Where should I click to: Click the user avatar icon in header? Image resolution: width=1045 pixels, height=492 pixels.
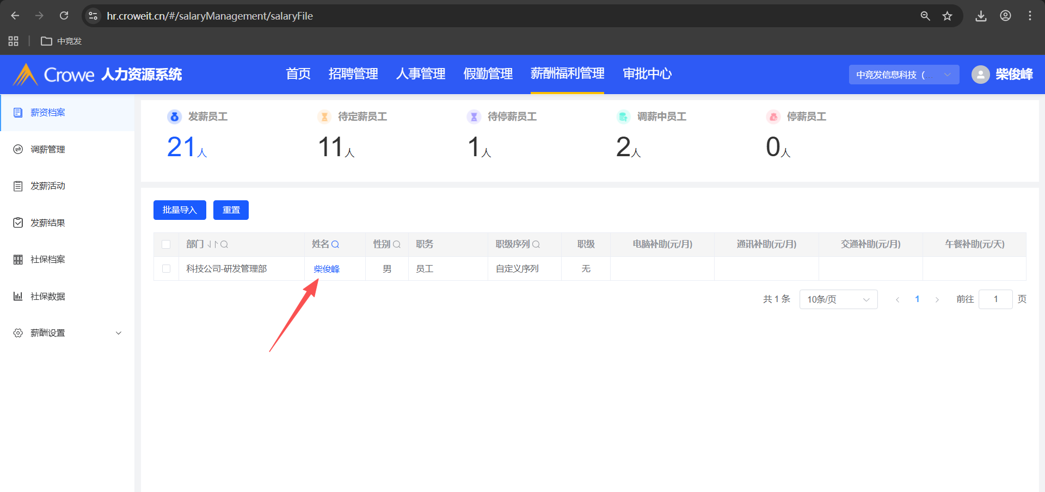click(x=980, y=75)
